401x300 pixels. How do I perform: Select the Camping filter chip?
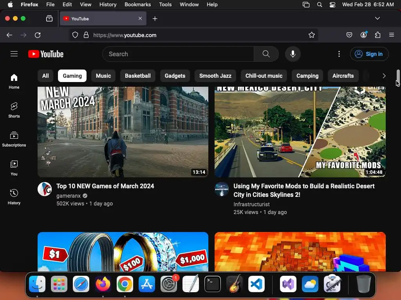click(x=307, y=76)
